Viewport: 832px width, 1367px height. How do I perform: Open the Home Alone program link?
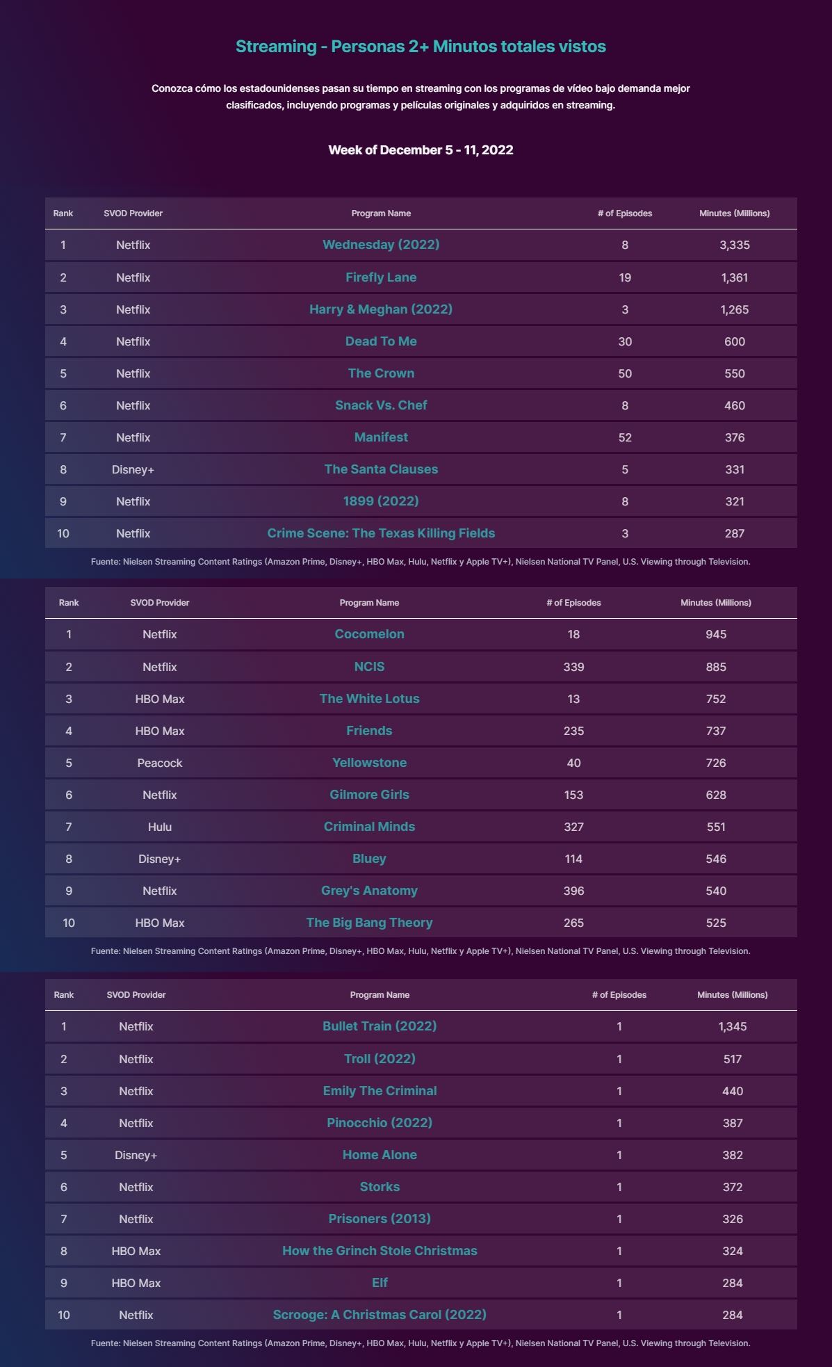pos(380,1155)
